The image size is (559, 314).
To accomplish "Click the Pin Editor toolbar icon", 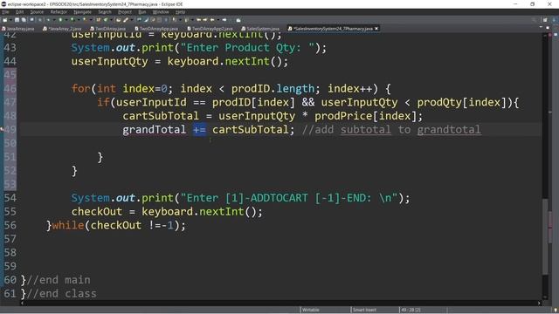I will coord(238,20).
